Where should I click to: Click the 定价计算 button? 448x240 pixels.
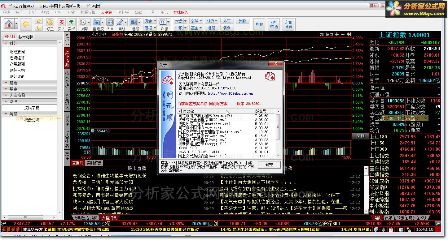click(288, 24)
